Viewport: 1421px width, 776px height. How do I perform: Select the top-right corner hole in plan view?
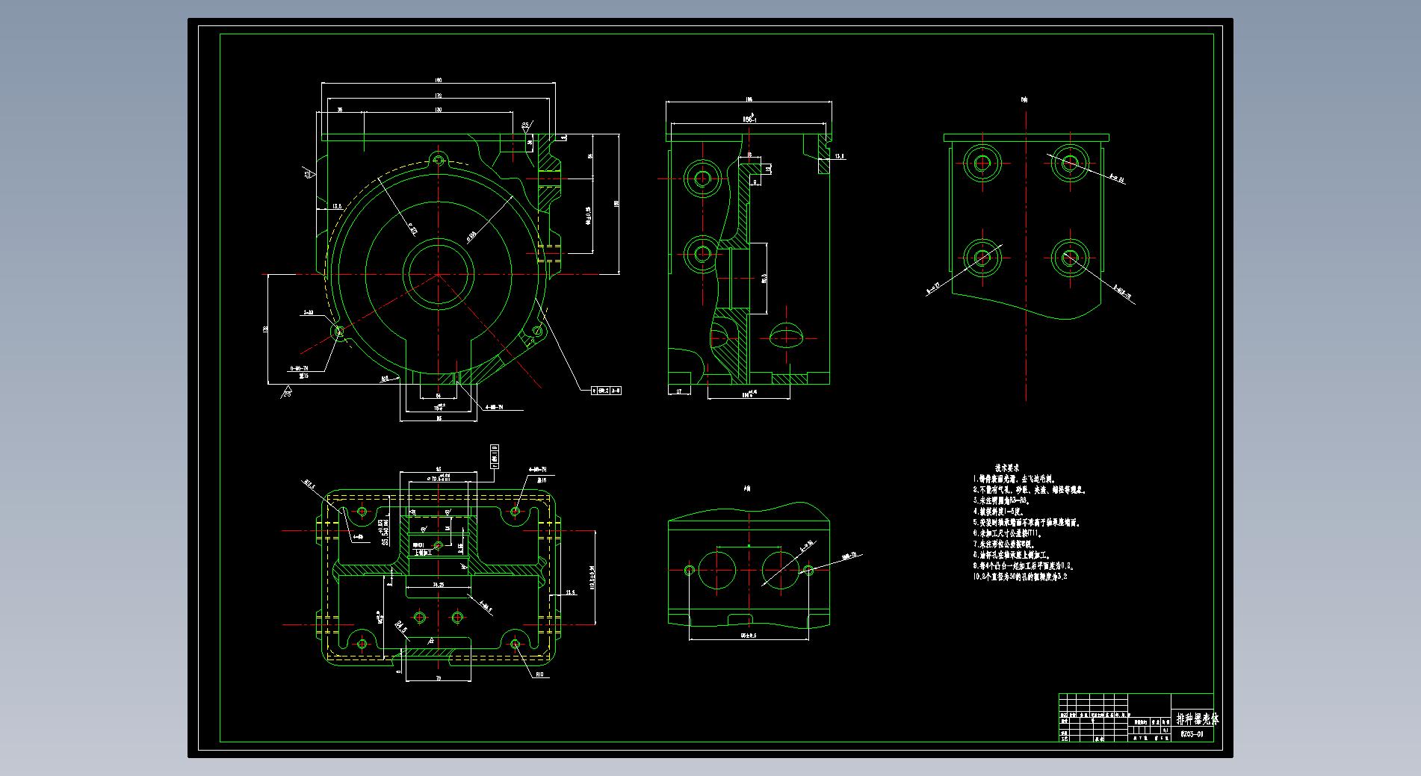pos(515,512)
